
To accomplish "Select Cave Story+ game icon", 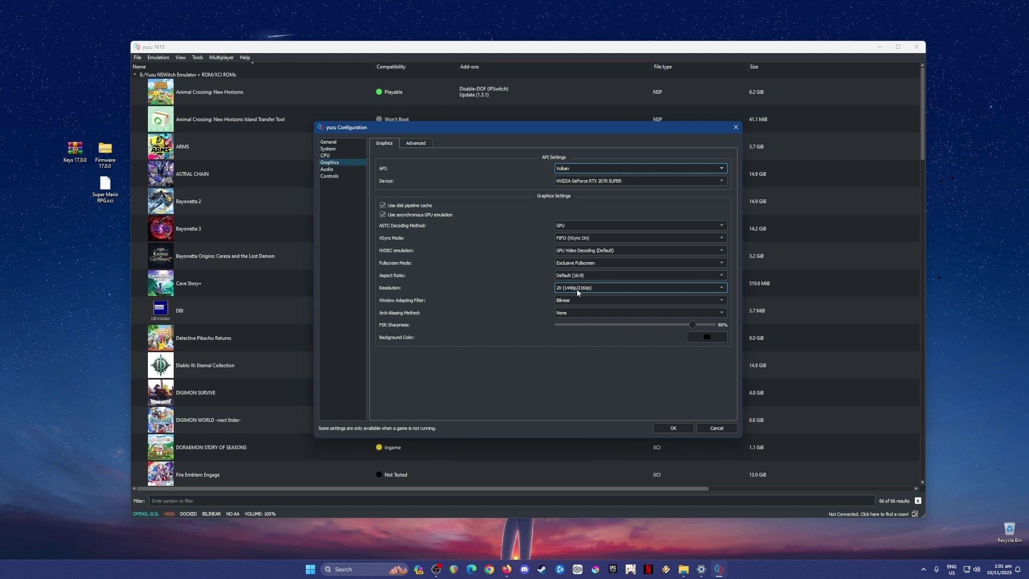I will [160, 283].
